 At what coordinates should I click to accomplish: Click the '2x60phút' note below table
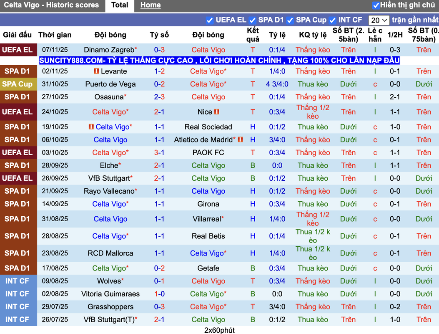tap(219, 330)
